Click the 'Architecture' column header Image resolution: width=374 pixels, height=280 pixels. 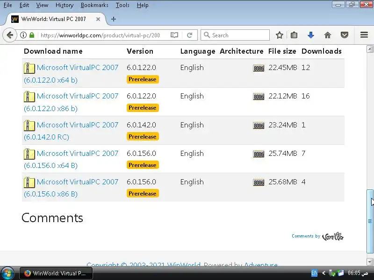[x=242, y=51]
